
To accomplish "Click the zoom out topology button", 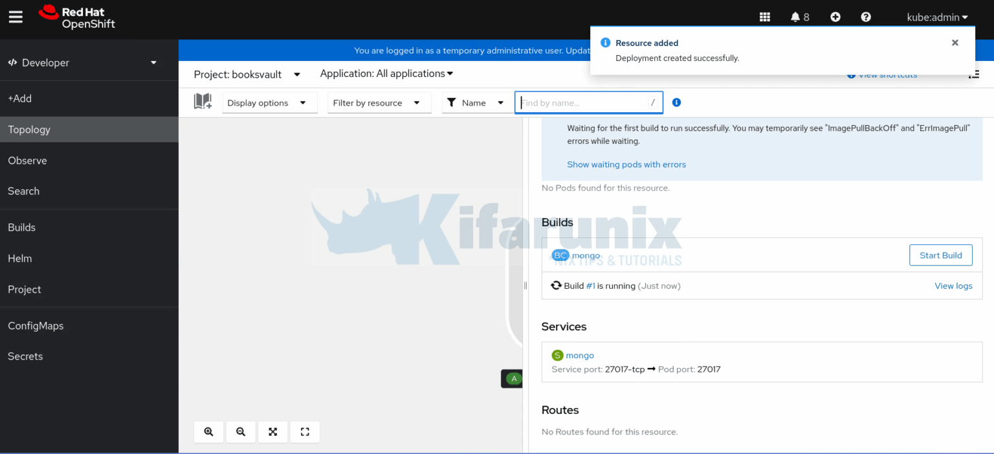I will coord(241,432).
